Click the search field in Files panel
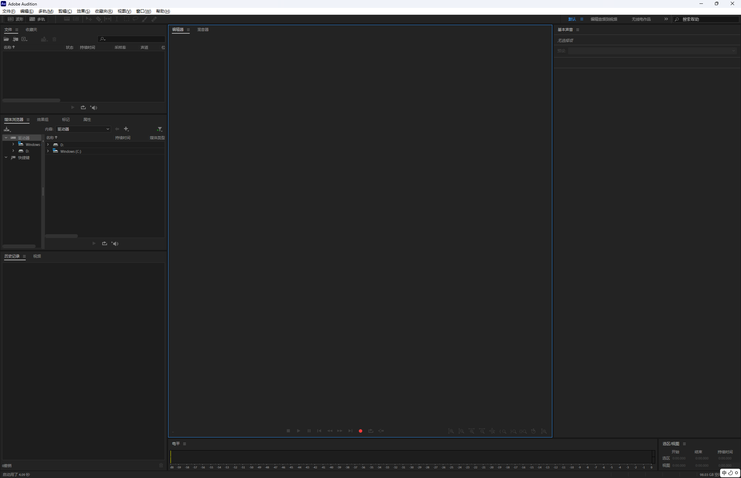Image resolution: width=741 pixels, height=478 pixels. [x=131, y=39]
